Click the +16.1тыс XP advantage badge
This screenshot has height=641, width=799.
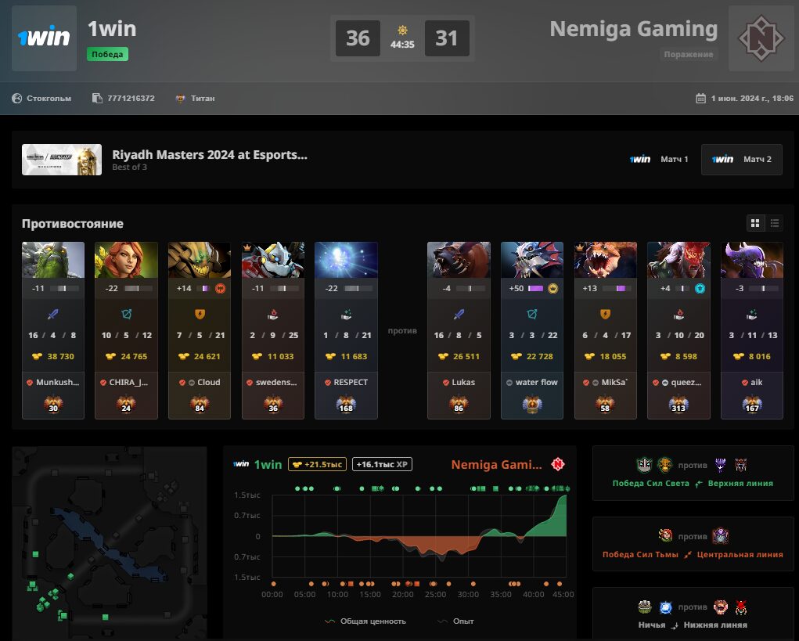click(x=382, y=464)
